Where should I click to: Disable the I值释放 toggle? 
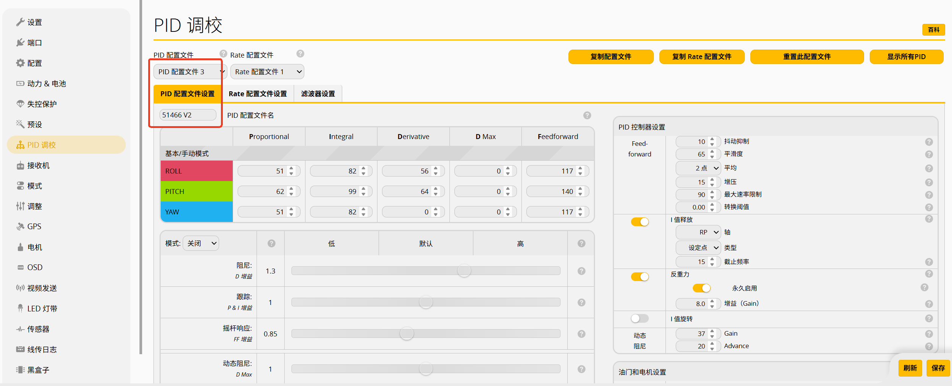pos(640,222)
